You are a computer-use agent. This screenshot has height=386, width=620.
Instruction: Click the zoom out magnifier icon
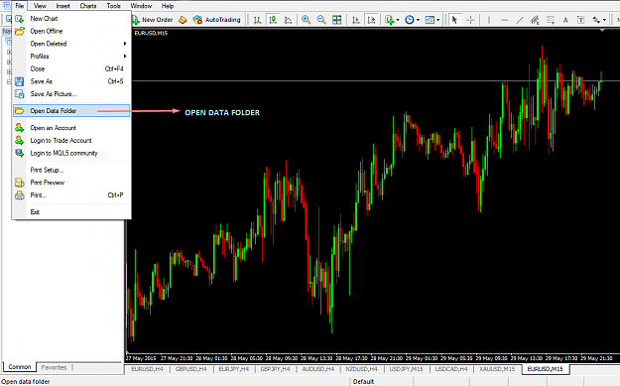(x=321, y=20)
